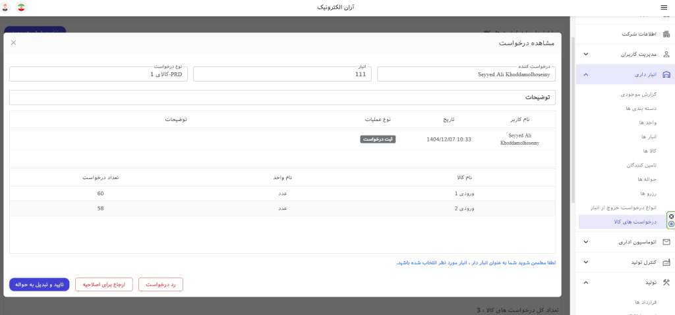Open تامین کنندگان menu item

[x=642, y=165]
